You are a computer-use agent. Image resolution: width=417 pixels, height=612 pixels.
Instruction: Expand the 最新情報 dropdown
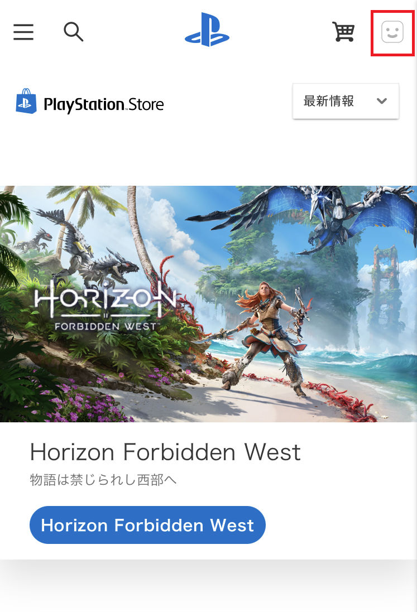[346, 101]
